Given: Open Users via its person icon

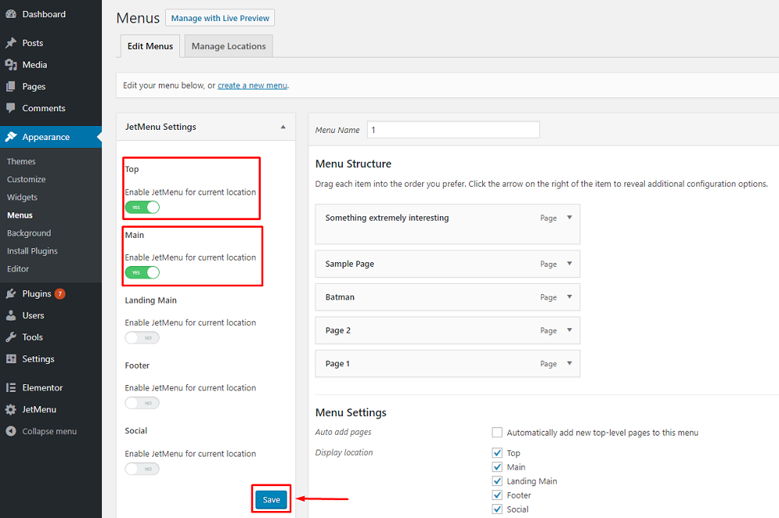Looking at the screenshot, I should click(x=11, y=316).
